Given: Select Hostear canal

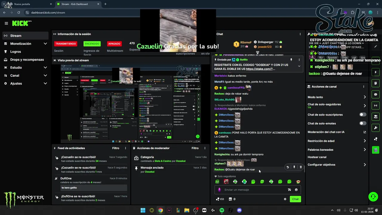Looking at the screenshot, I should [317, 157].
